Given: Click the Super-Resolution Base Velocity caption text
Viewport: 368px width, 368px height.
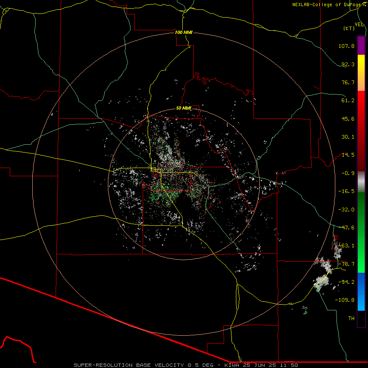Looking at the screenshot, I should point(145,365).
